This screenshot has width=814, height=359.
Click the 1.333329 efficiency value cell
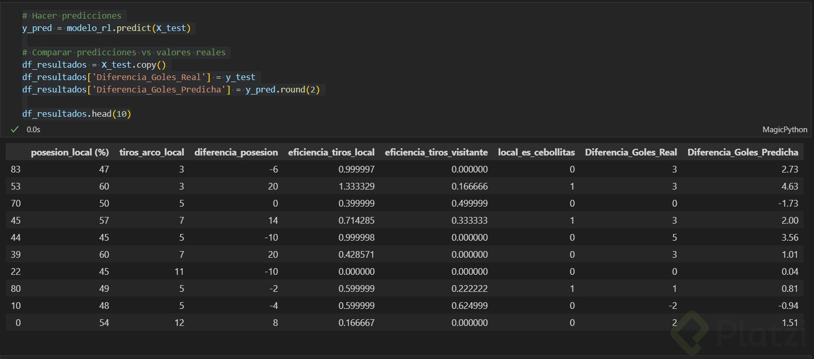pyautogui.click(x=357, y=186)
